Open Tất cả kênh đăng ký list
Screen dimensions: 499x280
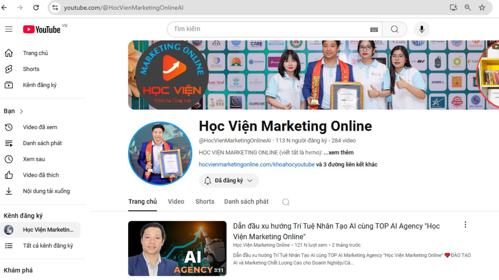[48, 246]
